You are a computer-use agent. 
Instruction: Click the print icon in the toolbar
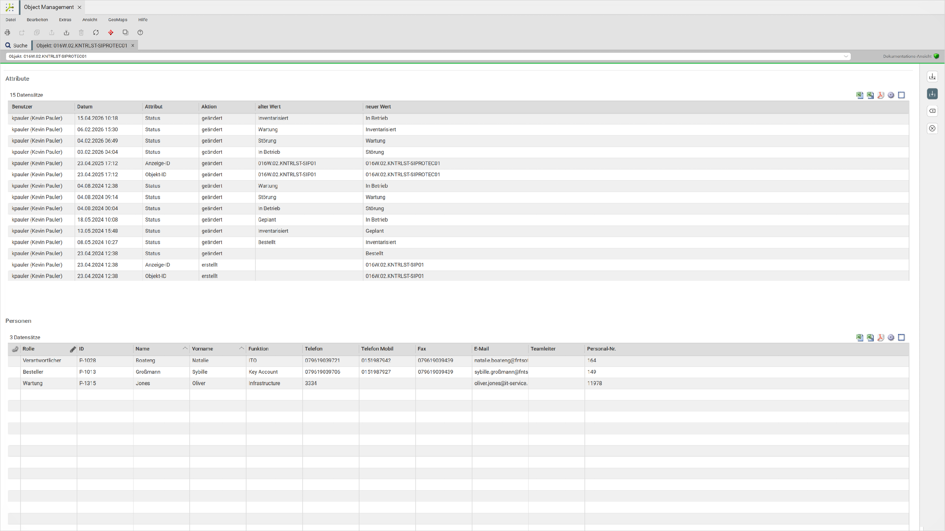pyautogui.click(x=7, y=33)
